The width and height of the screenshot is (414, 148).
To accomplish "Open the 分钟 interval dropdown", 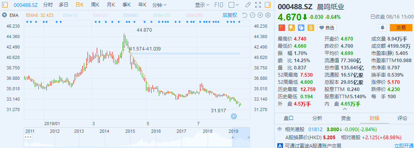I will tap(160, 5).
